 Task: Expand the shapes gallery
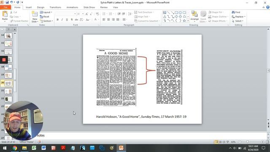(x=188, y=21)
